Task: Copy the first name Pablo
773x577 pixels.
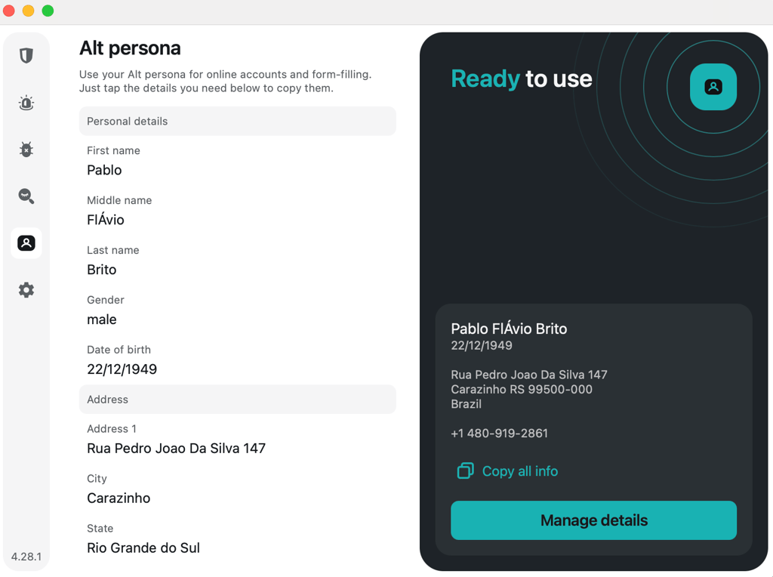Action: coord(104,170)
